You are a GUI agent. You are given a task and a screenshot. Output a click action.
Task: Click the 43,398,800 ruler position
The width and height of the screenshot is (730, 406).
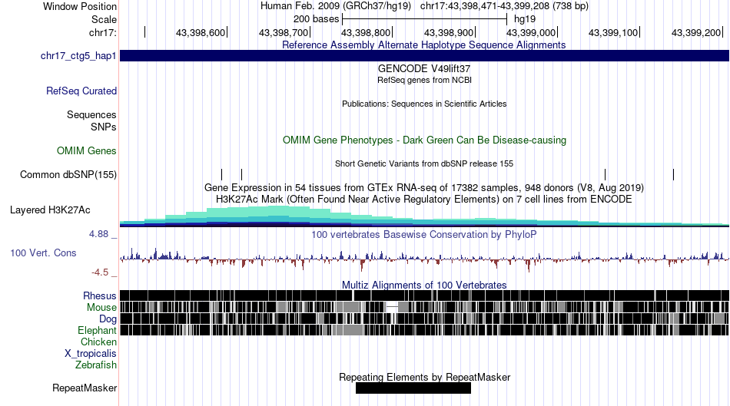coord(366,32)
